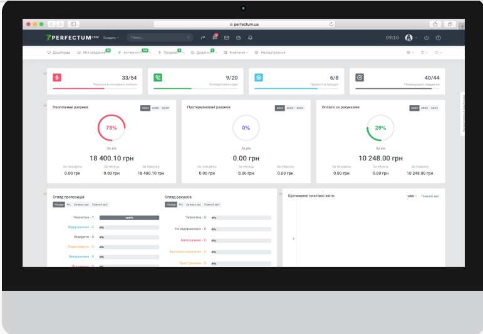The height and width of the screenshot is (334, 483).
Task: Open the mail envelope icon
Action: [x=227, y=38]
